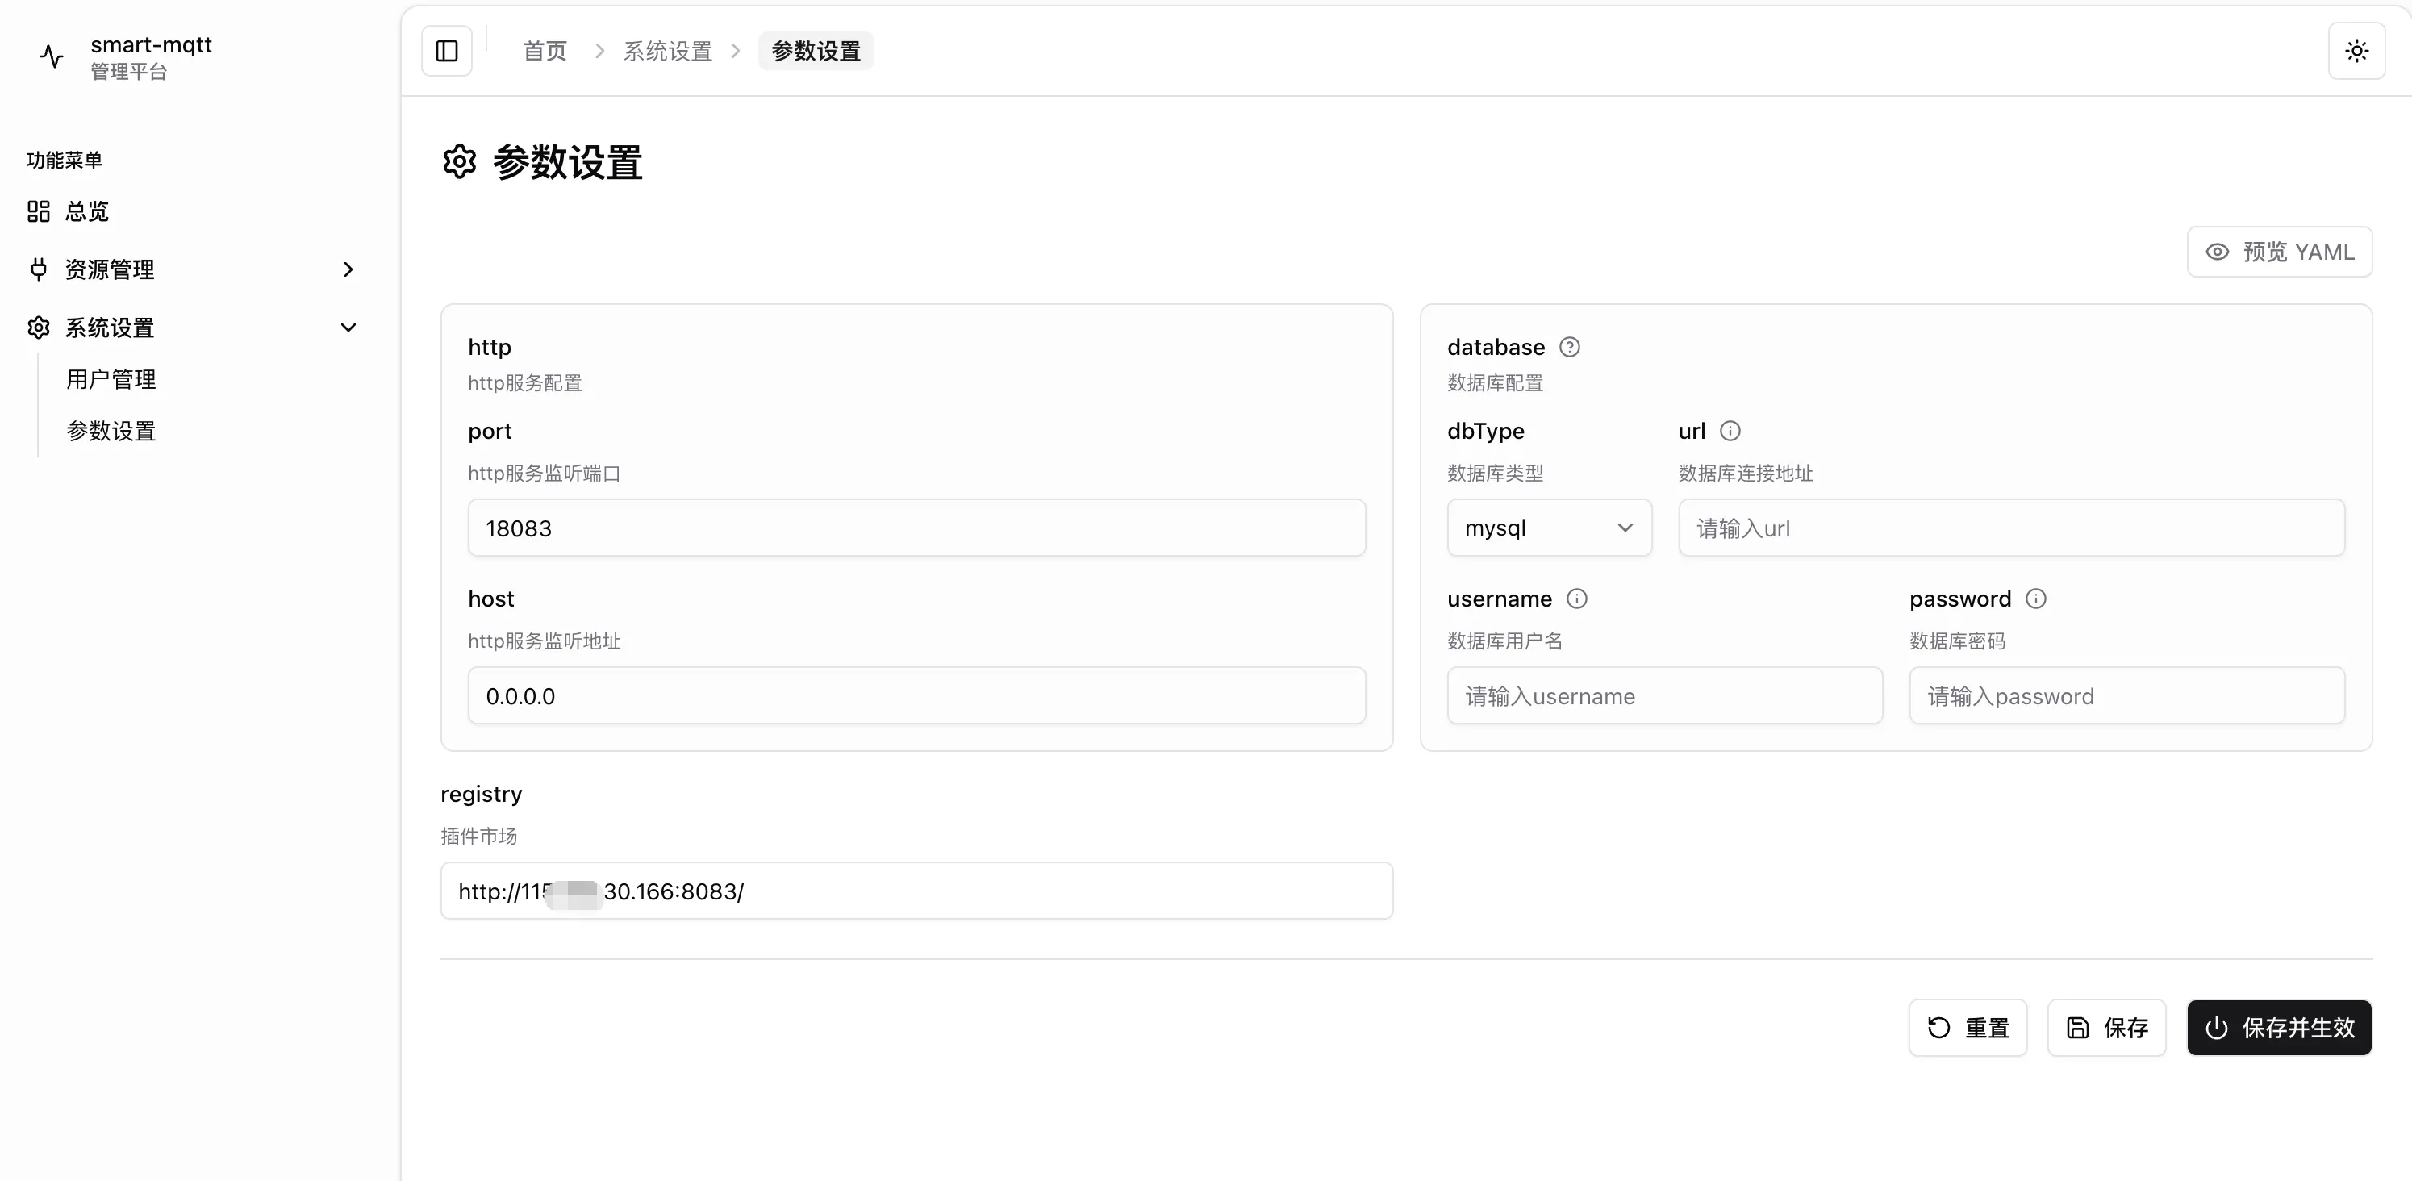Image resolution: width=2412 pixels, height=1181 pixels.
Task: Click the 预览 YAML button
Action: [2278, 252]
